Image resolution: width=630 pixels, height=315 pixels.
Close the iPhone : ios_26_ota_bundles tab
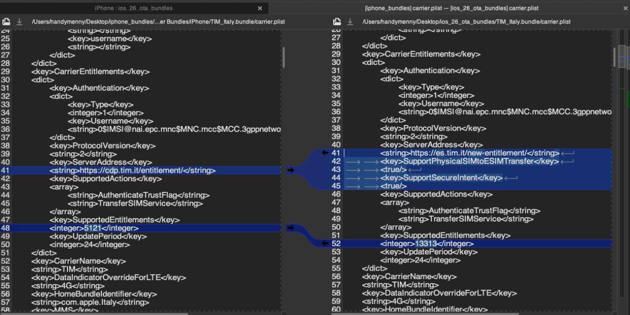260,8
